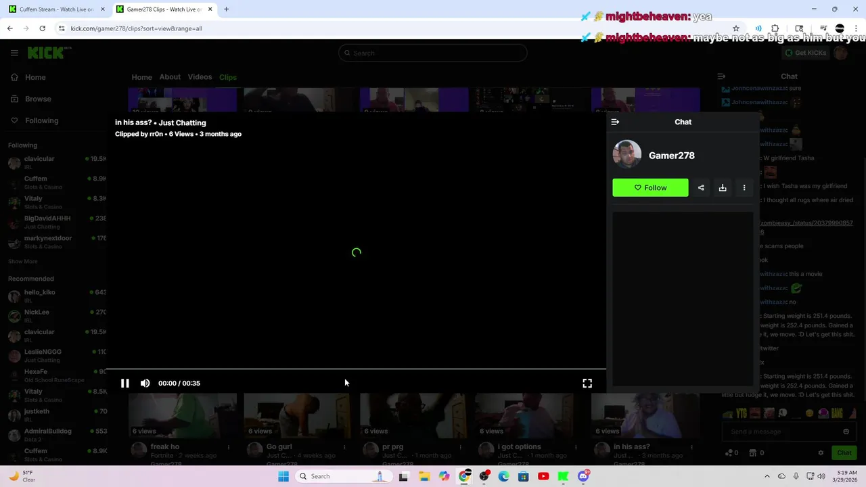The image size is (866, 487).
Task: Click the clip progress bar
Action: (x=357, y=369)
